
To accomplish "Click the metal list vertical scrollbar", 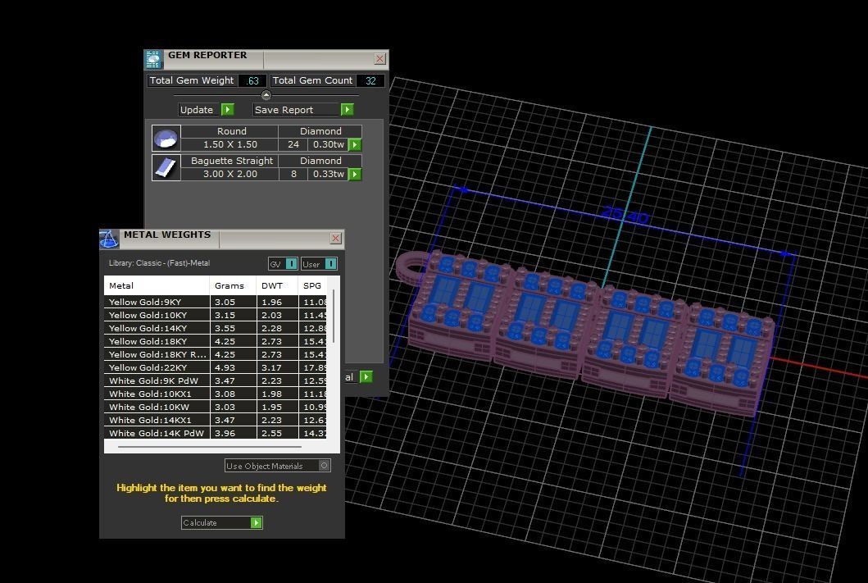I will point(334,317).
